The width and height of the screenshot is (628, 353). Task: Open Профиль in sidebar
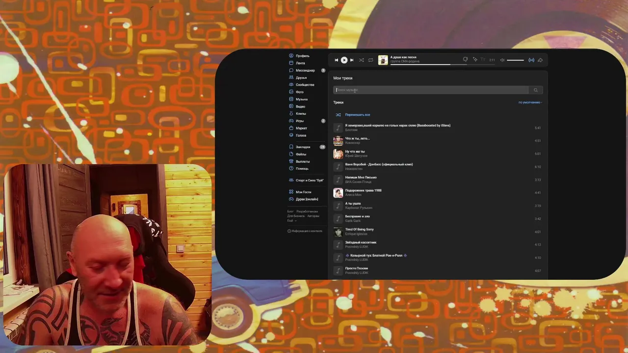(x=302, y=56)
